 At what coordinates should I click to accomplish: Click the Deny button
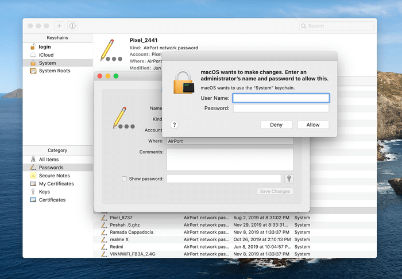(276, 125)
